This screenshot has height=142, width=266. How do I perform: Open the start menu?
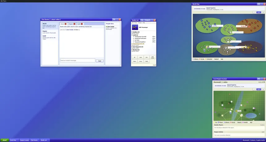click(x=5, y=140)
